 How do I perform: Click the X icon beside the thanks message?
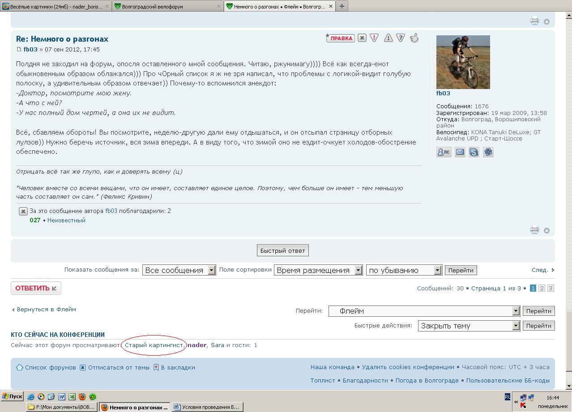23,211
